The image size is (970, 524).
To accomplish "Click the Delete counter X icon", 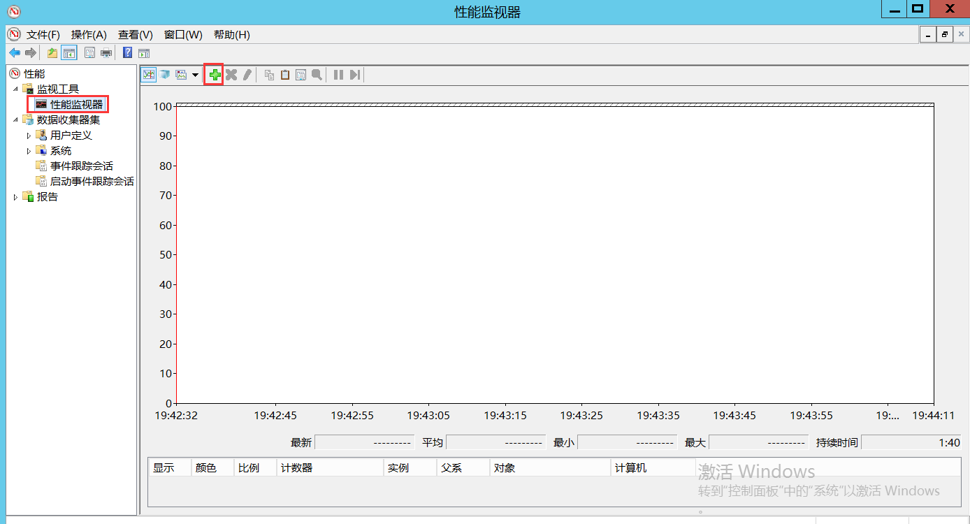I will (231, 75).
